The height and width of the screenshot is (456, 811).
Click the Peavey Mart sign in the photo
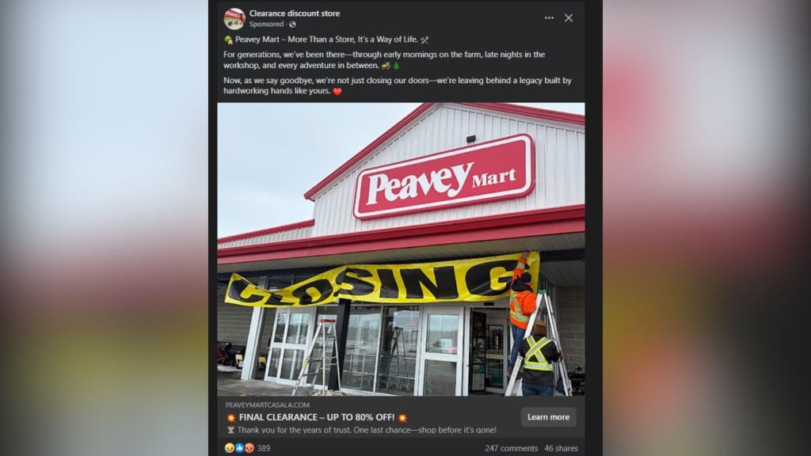coord(444,177)
